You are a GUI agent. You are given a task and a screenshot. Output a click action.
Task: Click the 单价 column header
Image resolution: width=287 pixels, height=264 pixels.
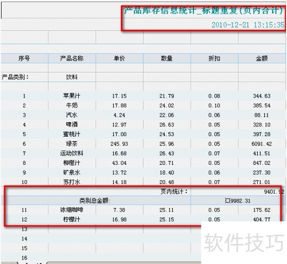[x=119, y=59]
